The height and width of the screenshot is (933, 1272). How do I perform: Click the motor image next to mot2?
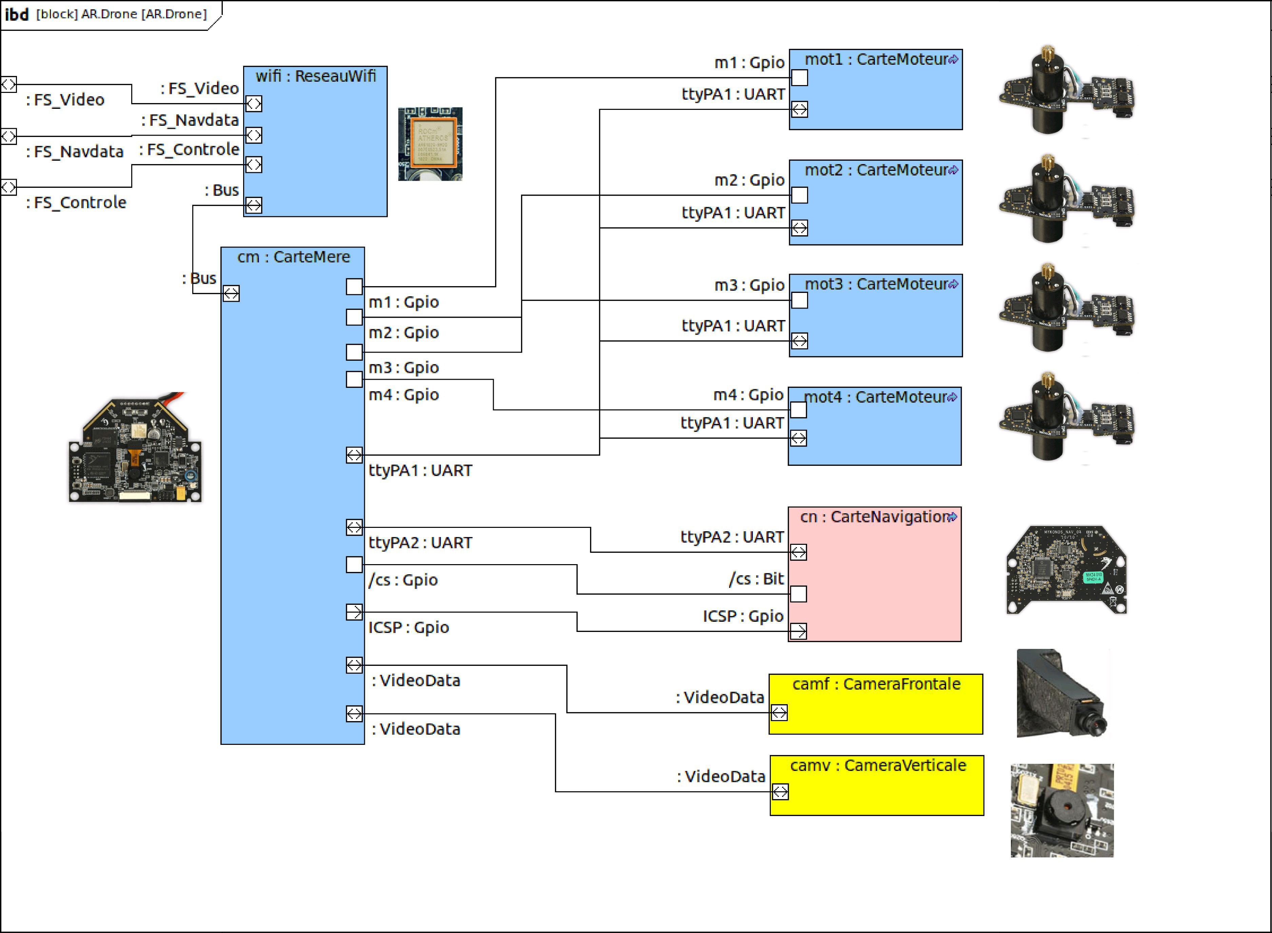pos(1066,199)
